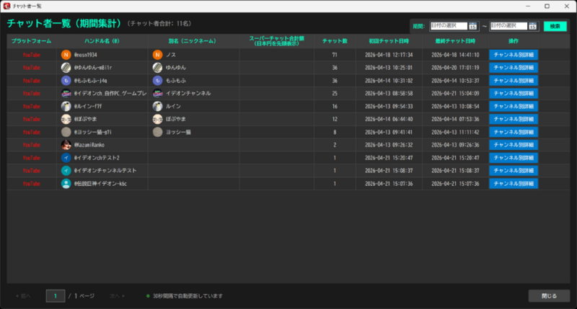Sort by ハンドル名 column header
The width and height of the screenshot is (577, 309).
point(103,40)
